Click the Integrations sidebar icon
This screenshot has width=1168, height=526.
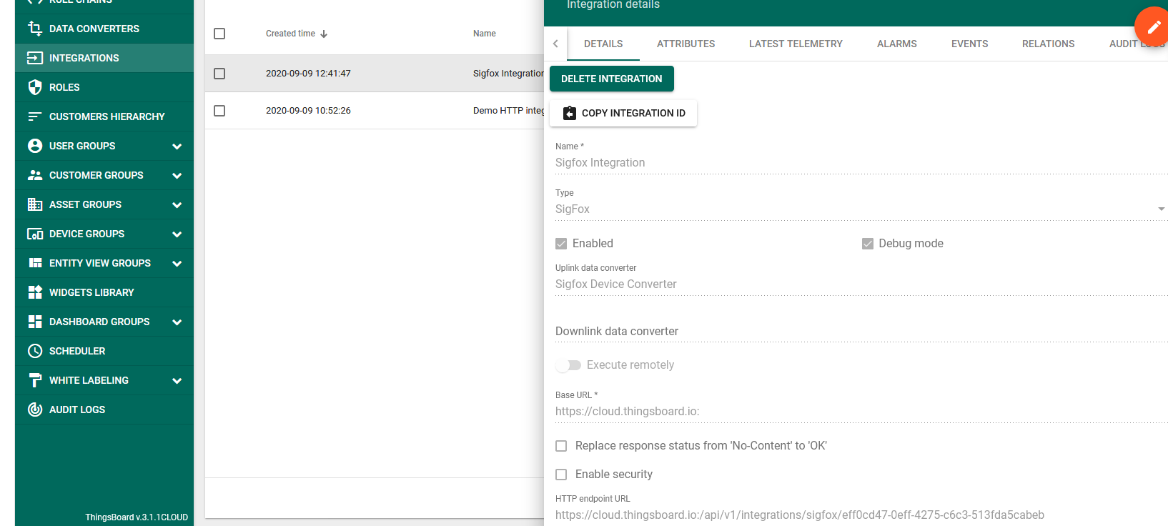pos(35,58)
